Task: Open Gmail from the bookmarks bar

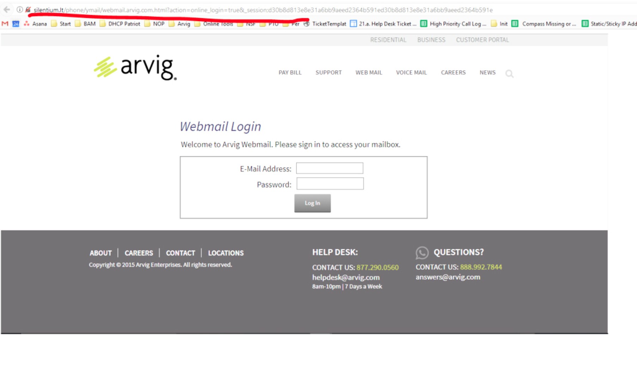Action: point(4,24)
